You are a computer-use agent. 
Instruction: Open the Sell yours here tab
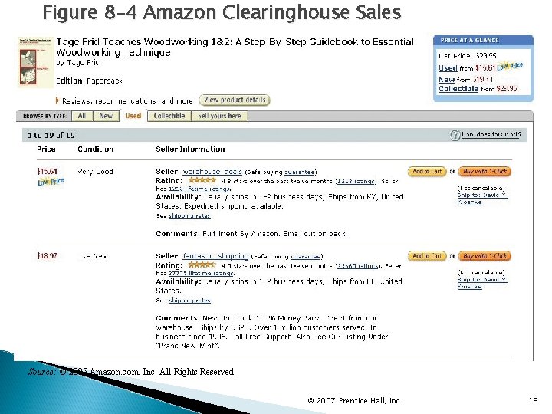point(219,116)
